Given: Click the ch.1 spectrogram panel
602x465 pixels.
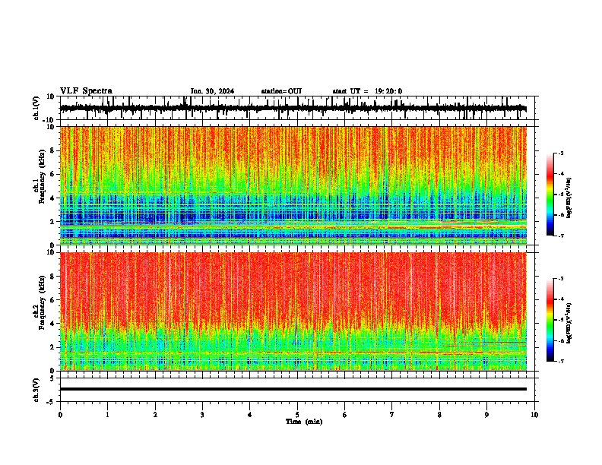Looking at the screenshot, I should point(293,185).
